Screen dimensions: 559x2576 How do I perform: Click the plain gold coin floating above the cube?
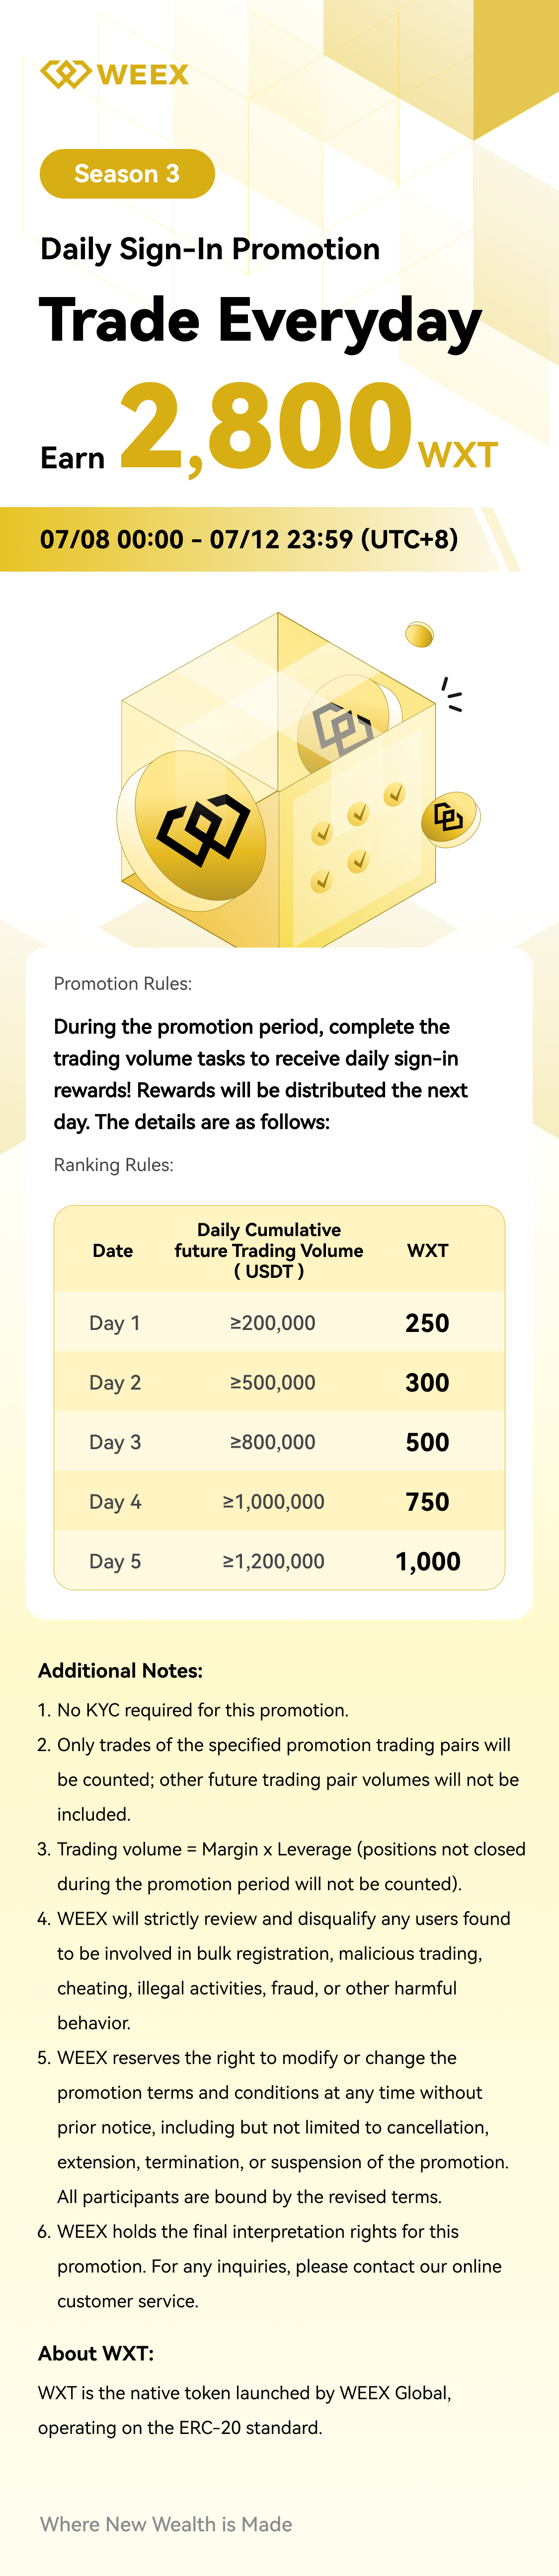[419, 633]
